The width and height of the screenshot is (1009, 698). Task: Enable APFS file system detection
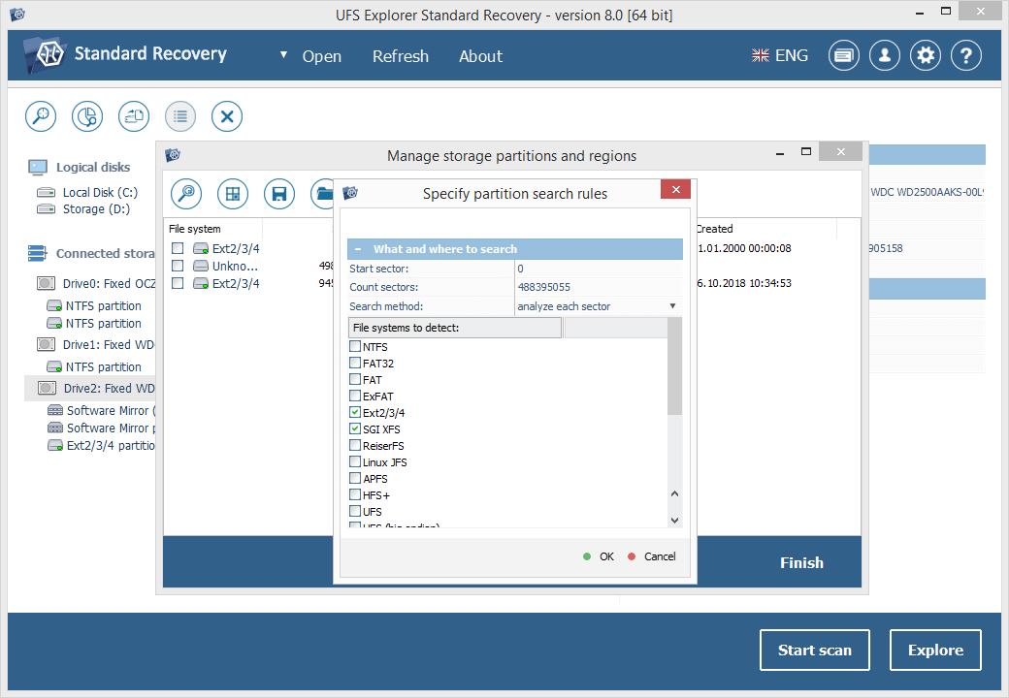tap(354, 478)
